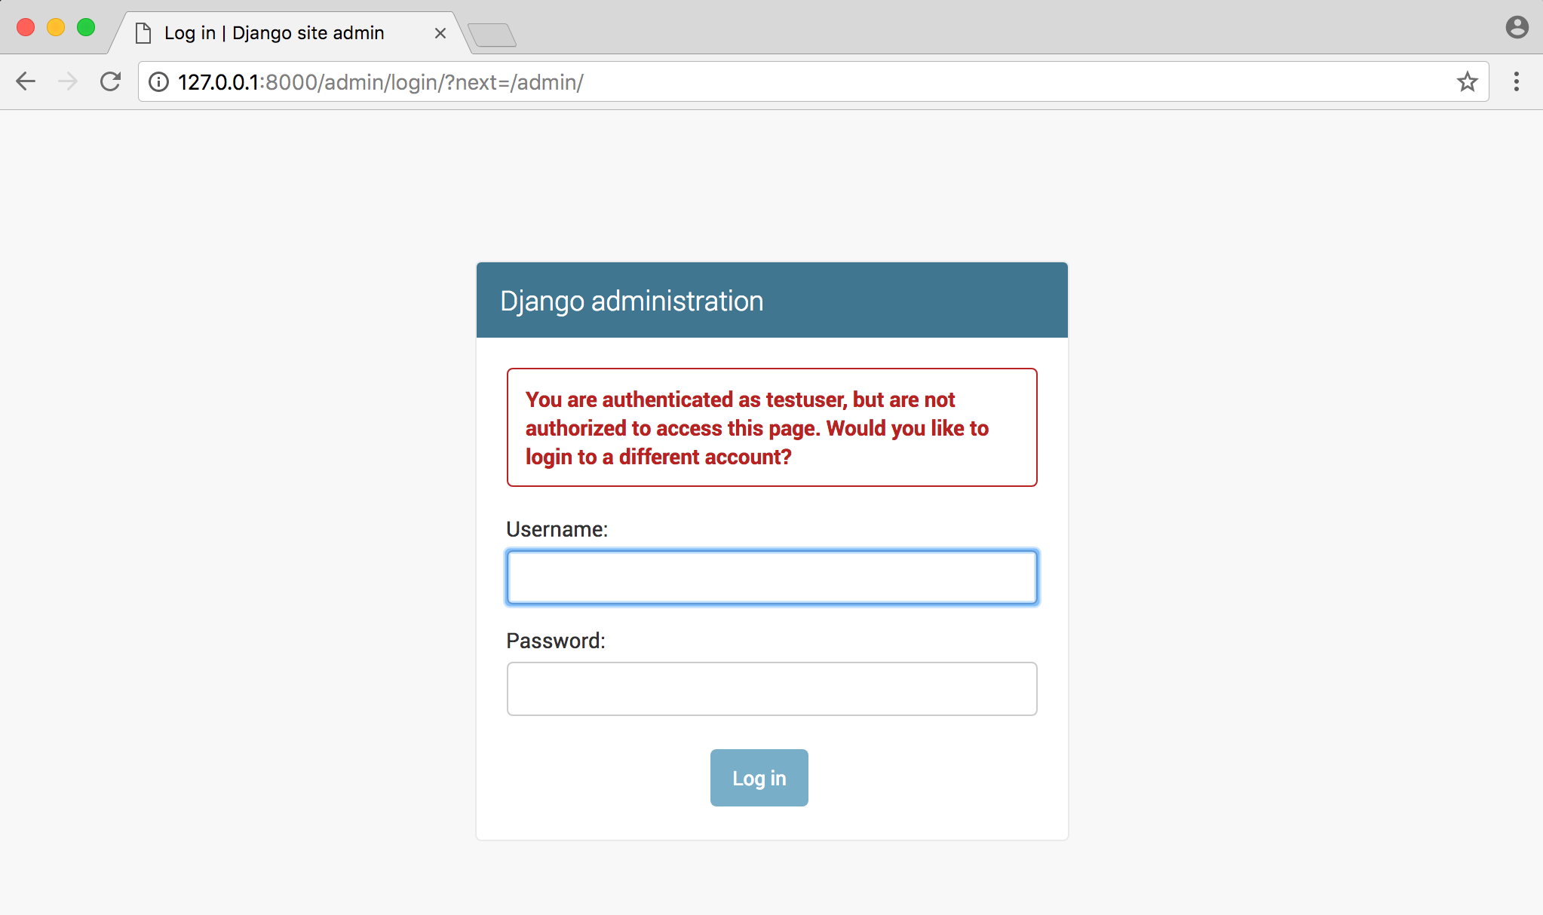The height and width of the screenshot is (915, 1543).
Task: Open a new tab via the tab strip button
Action: point(492,35)
